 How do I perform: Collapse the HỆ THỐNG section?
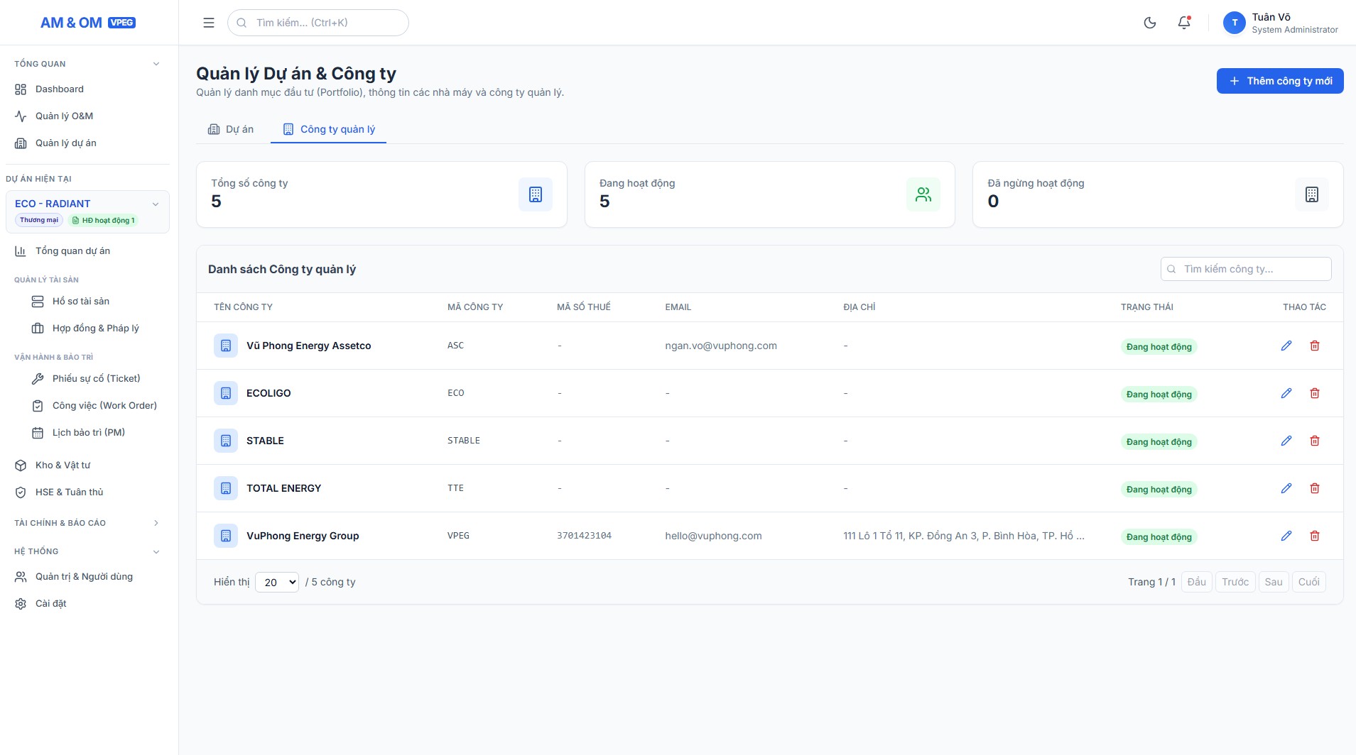coord(87,551)
